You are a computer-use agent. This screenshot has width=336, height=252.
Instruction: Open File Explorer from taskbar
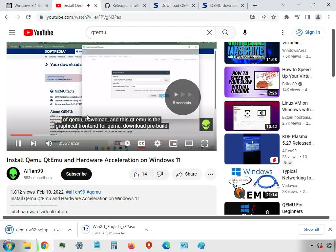point(27,245)
